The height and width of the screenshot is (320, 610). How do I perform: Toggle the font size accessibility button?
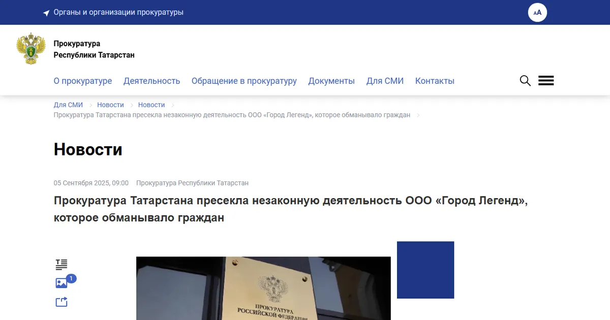click(537, 12)
